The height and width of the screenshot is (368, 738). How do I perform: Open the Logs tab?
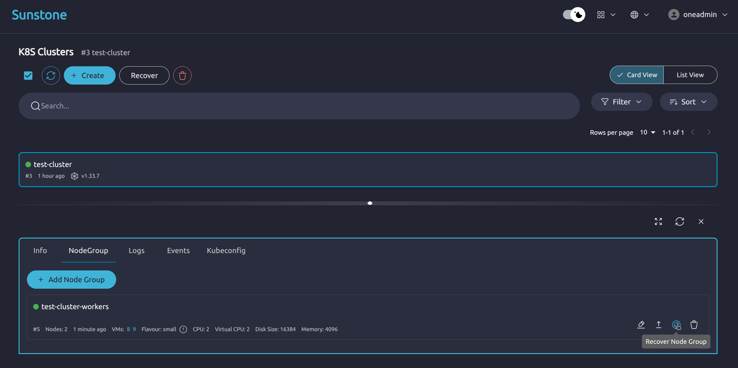[x=137, y=250]
